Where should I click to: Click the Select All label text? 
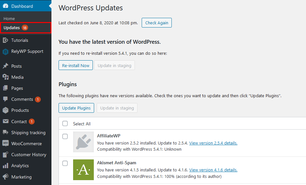click(82, 124)
